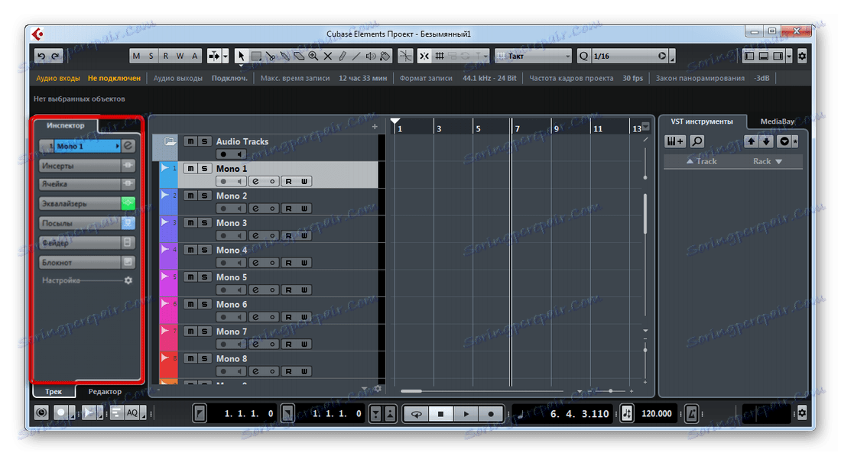Select the Color paint bucket tool

point(385,56)
